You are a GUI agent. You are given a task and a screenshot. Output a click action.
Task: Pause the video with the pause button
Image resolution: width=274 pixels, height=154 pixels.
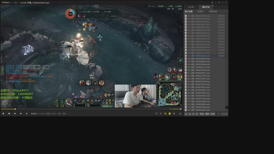(3, 114)
